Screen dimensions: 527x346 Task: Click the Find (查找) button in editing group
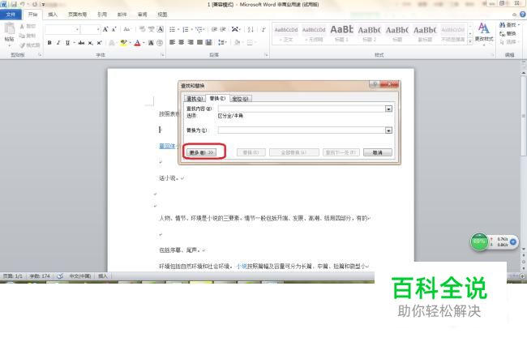tap(508, 25)
